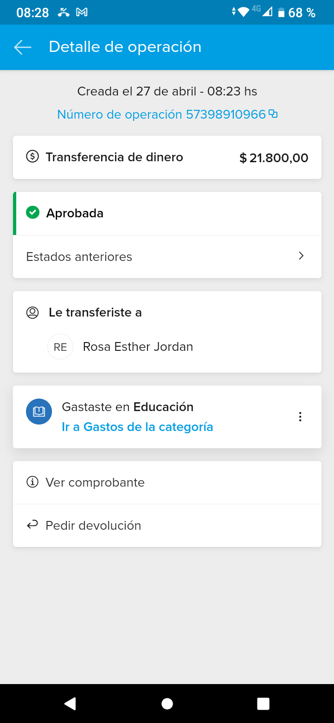Image resolution: width=334 pixels, height=723 pixels.
Task: Tap the return arrow icon for devolución
Action: tap(32, 525)
